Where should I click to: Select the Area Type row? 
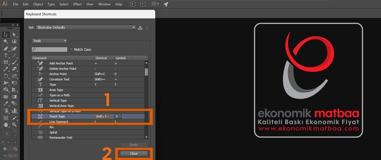tap(88, 90)
